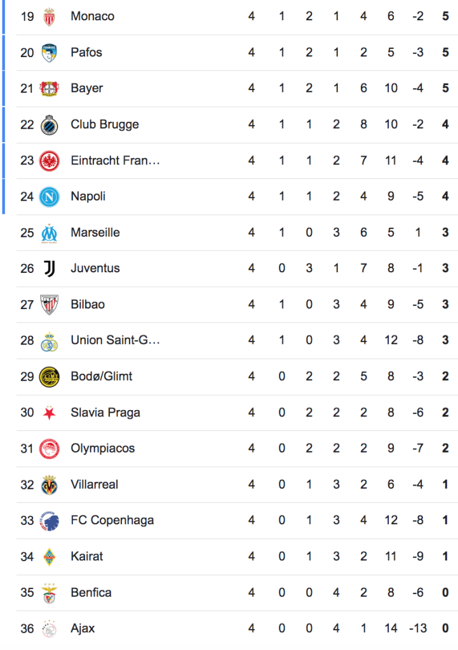Click the Villarreal yellow crest

pyautogui.click(x=49, y=485)
